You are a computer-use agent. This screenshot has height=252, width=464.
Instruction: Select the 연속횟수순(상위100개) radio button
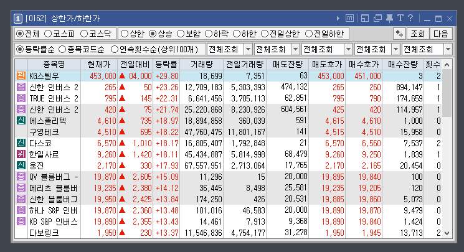[x=115, y=49]
